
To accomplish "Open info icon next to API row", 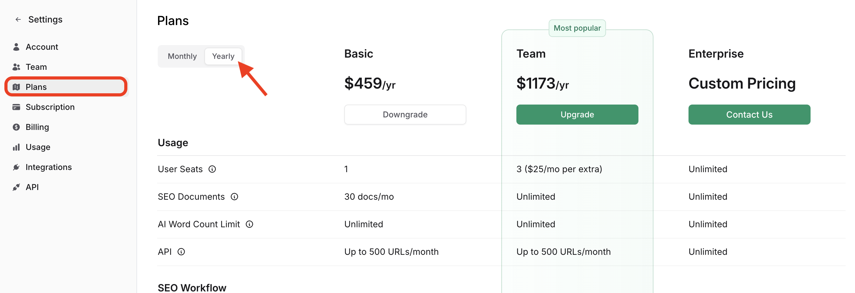I will (181, 252).
